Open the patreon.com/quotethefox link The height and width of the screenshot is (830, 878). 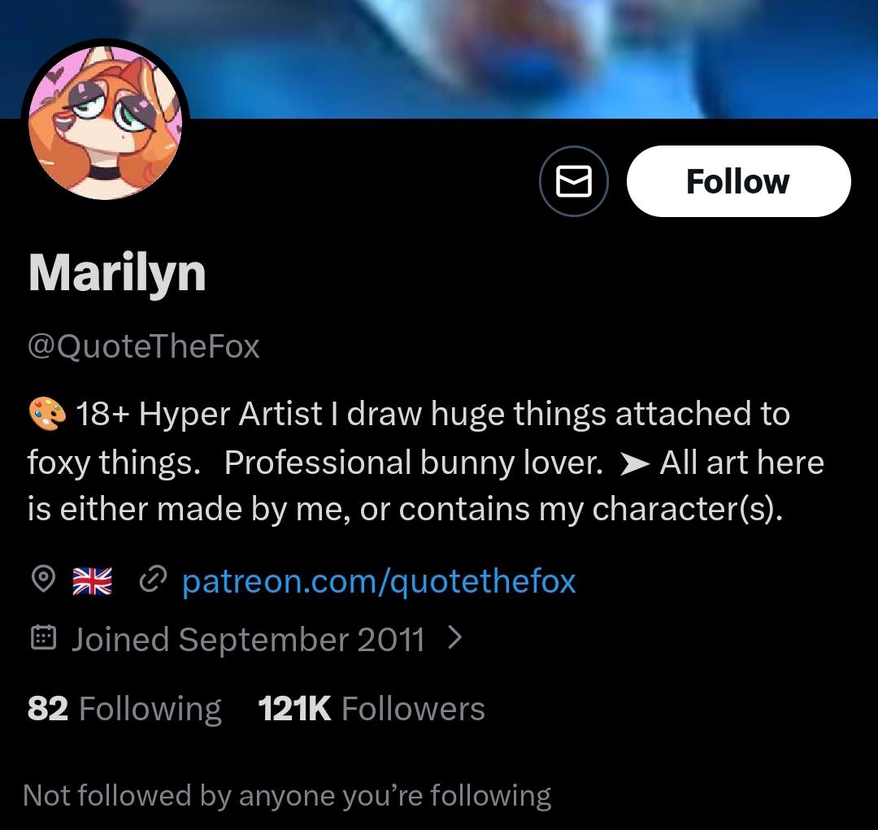coord(379,581)
